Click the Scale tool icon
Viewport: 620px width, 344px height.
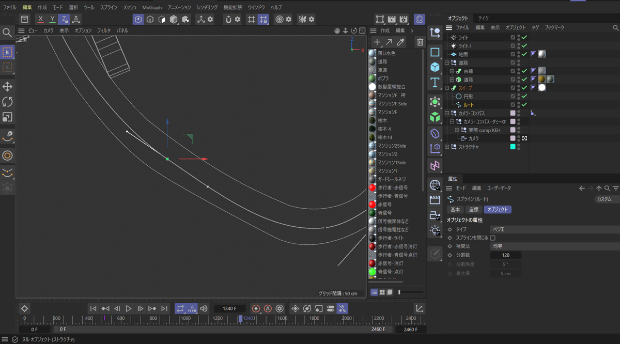[x=7, y=117]
